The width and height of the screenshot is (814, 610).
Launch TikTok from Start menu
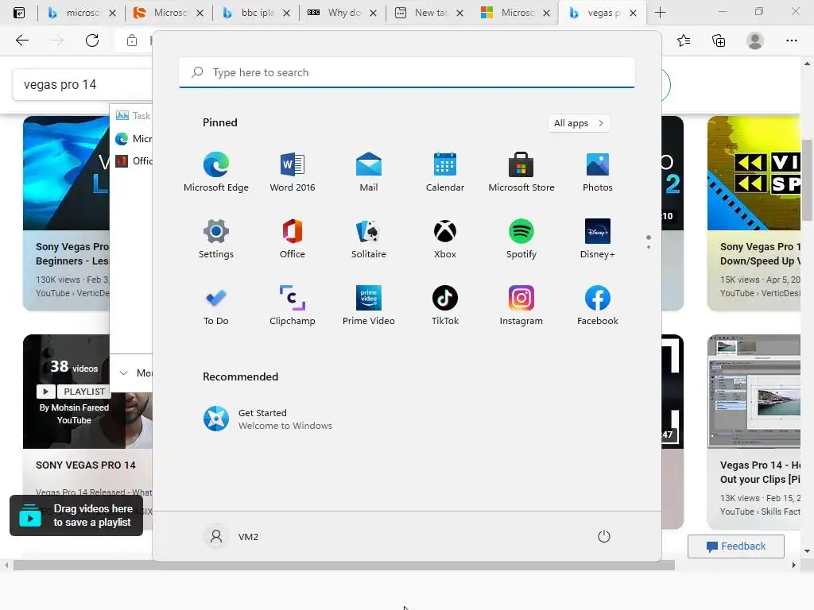(445, 306)
